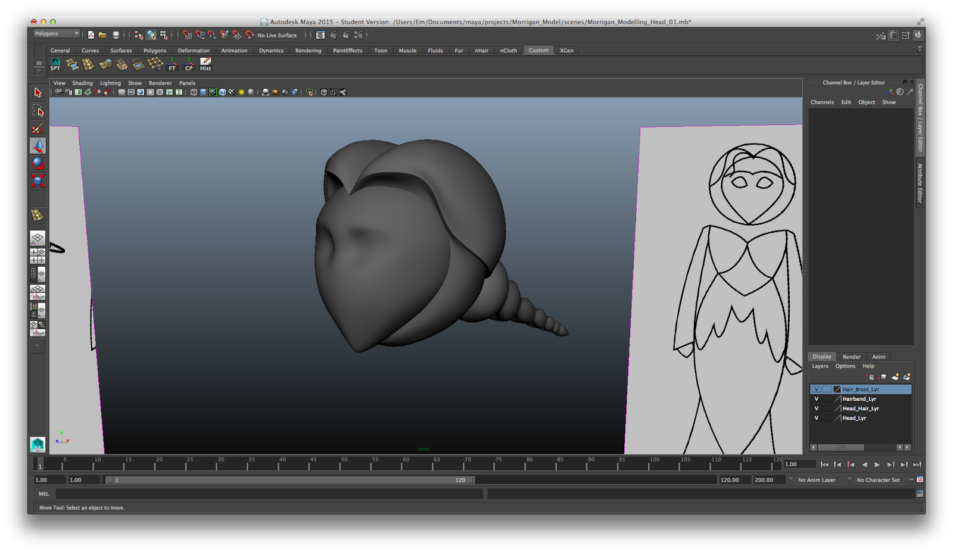The height and width of the screenshot is (552, 953).
Task: Click the SPT shelf icon
Action: coord(55,64)
